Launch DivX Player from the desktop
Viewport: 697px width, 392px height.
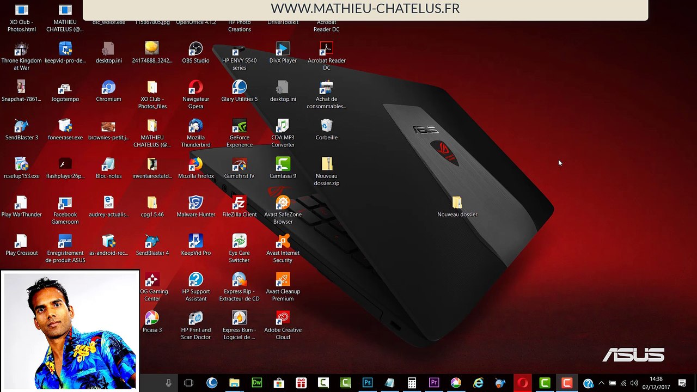pos(283,53)
